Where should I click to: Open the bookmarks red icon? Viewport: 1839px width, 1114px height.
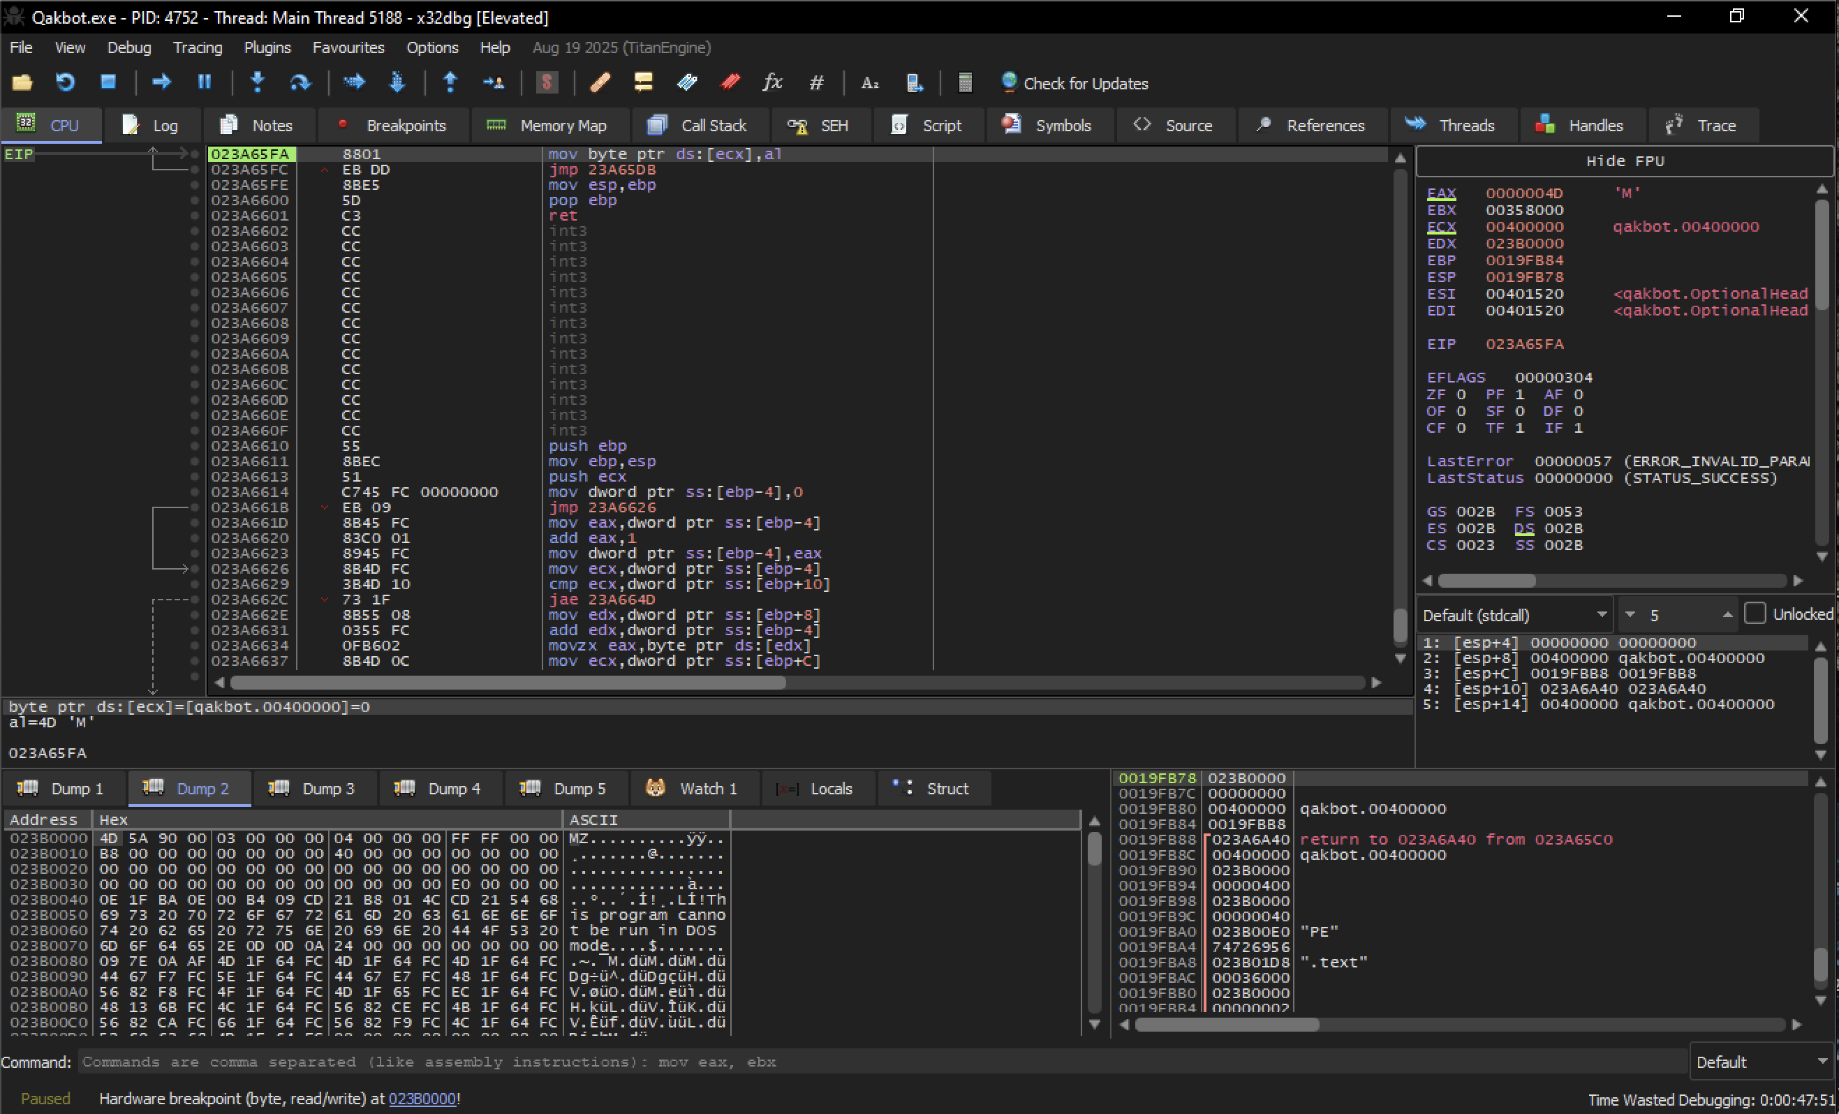pyautogui.click(x=730, y=82)
